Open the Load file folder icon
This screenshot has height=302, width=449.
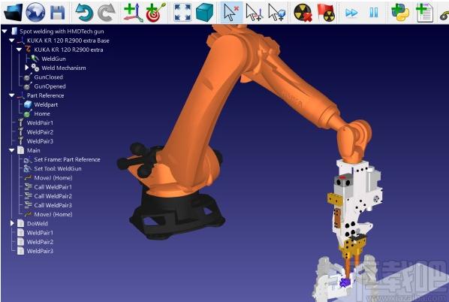tap(14, 12)
